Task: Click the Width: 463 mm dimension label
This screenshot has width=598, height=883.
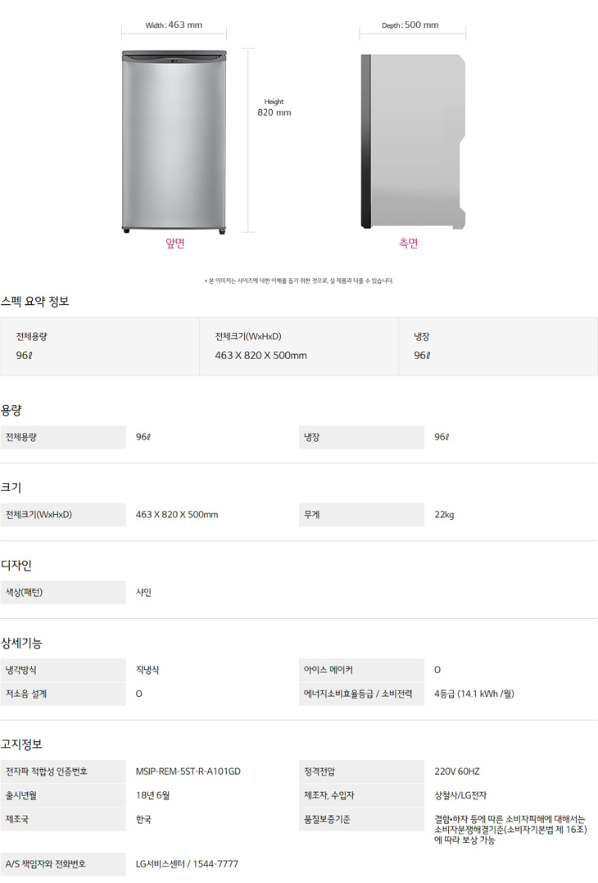Action: [x=174, y=25]
